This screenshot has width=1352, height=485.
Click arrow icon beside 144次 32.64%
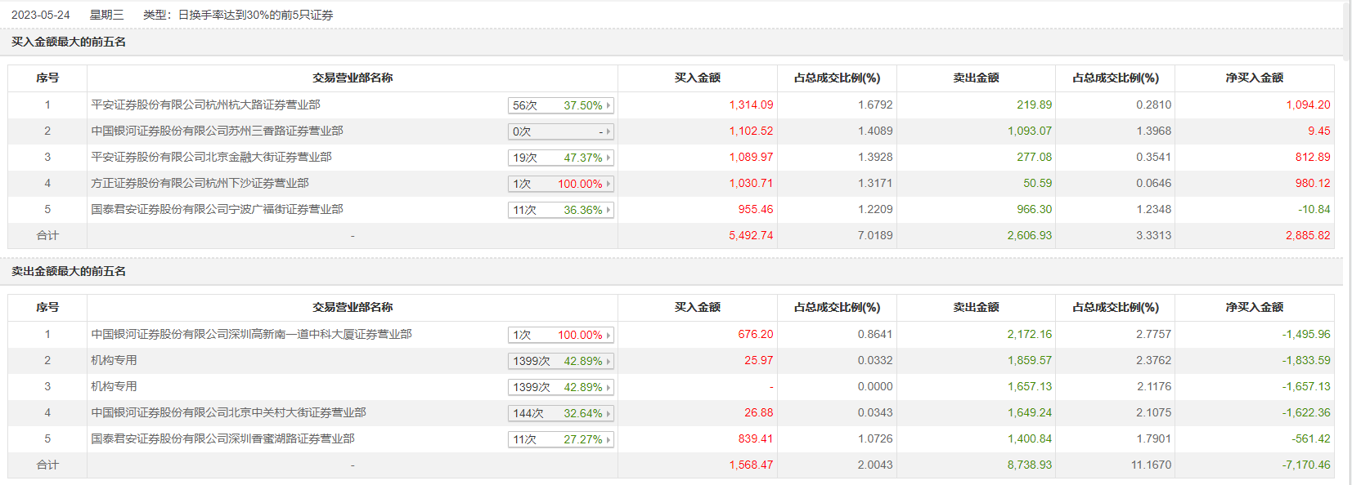(x=609, y=413)
